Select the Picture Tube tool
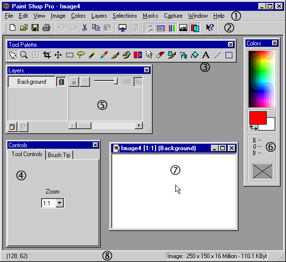The width and height of the screenshot is (286, 262). [x=172, y=55]
